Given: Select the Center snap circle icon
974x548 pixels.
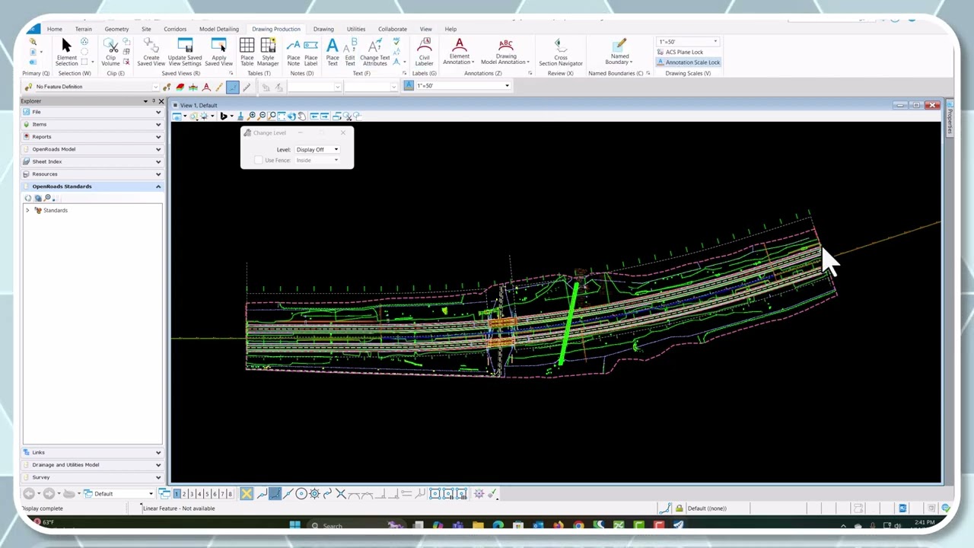Looking at the screenshot, I should coord(301,494).
